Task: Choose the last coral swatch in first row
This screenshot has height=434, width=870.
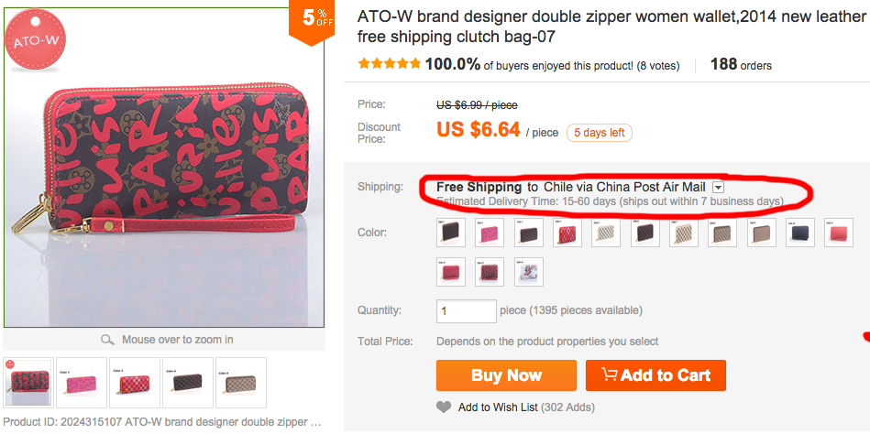Action: tap(839, 233)
